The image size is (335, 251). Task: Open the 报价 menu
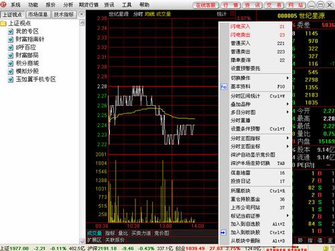coord(50,5)
